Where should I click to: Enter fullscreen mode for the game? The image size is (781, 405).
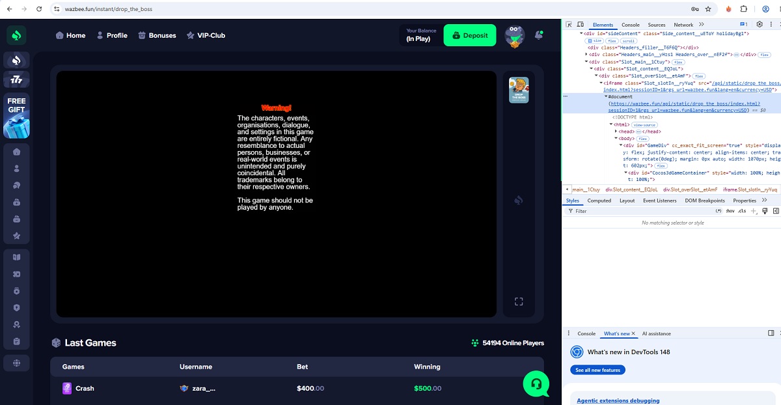[x=519, y=301]
